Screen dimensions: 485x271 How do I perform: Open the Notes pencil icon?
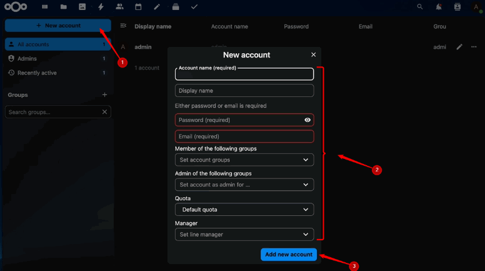[x=157, y=6]
